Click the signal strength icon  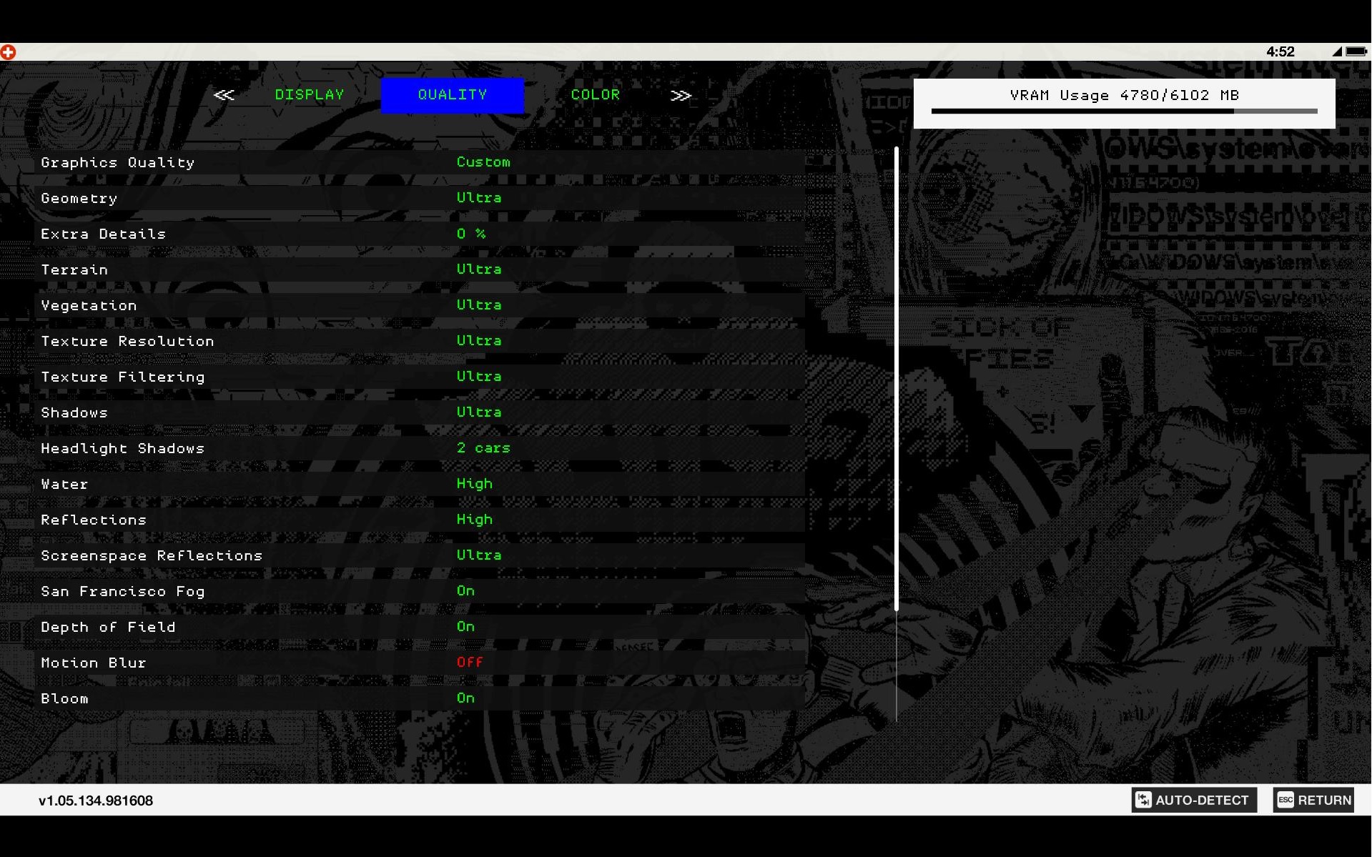coord(1336,51)
